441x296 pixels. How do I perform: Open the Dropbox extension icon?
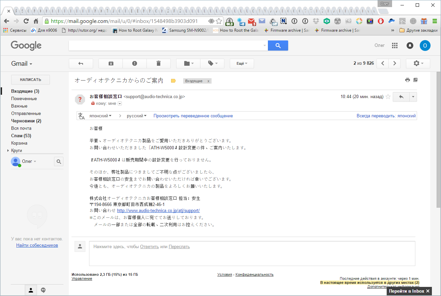[316, 21]
